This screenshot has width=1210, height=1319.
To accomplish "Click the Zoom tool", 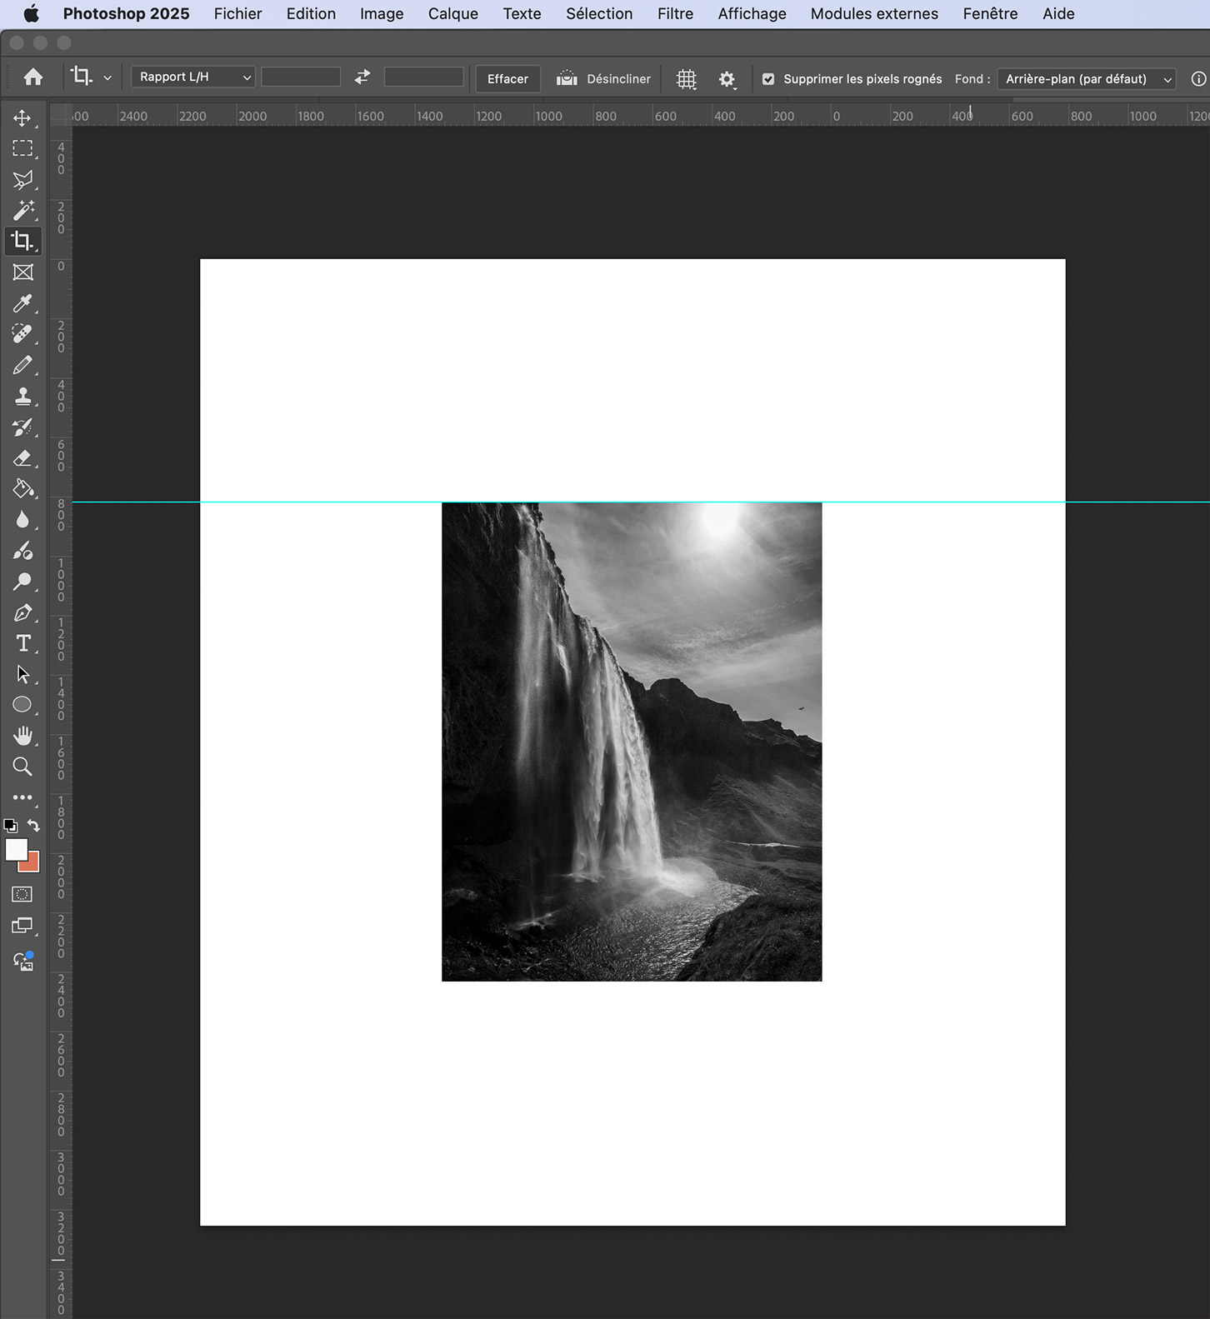I will coord(22,767).
